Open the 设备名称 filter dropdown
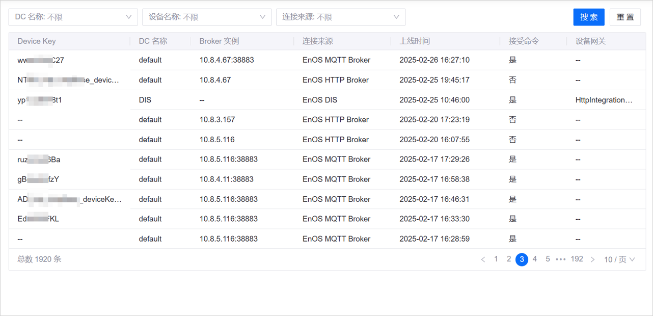 [x=206, y=17]
